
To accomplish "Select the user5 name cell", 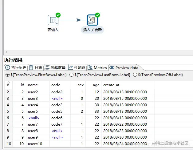I will coord(38,111).
